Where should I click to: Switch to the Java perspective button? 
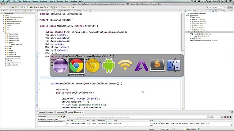pos(230,7)
